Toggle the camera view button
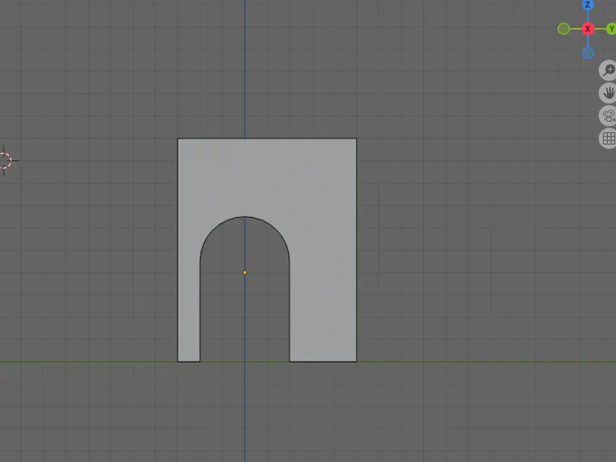The image size is (616, 462). (x=608, y=116)
